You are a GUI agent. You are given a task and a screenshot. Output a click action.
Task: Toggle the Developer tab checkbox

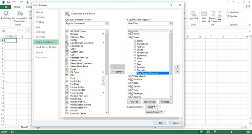pyautogui.click(x=132, y=93)
